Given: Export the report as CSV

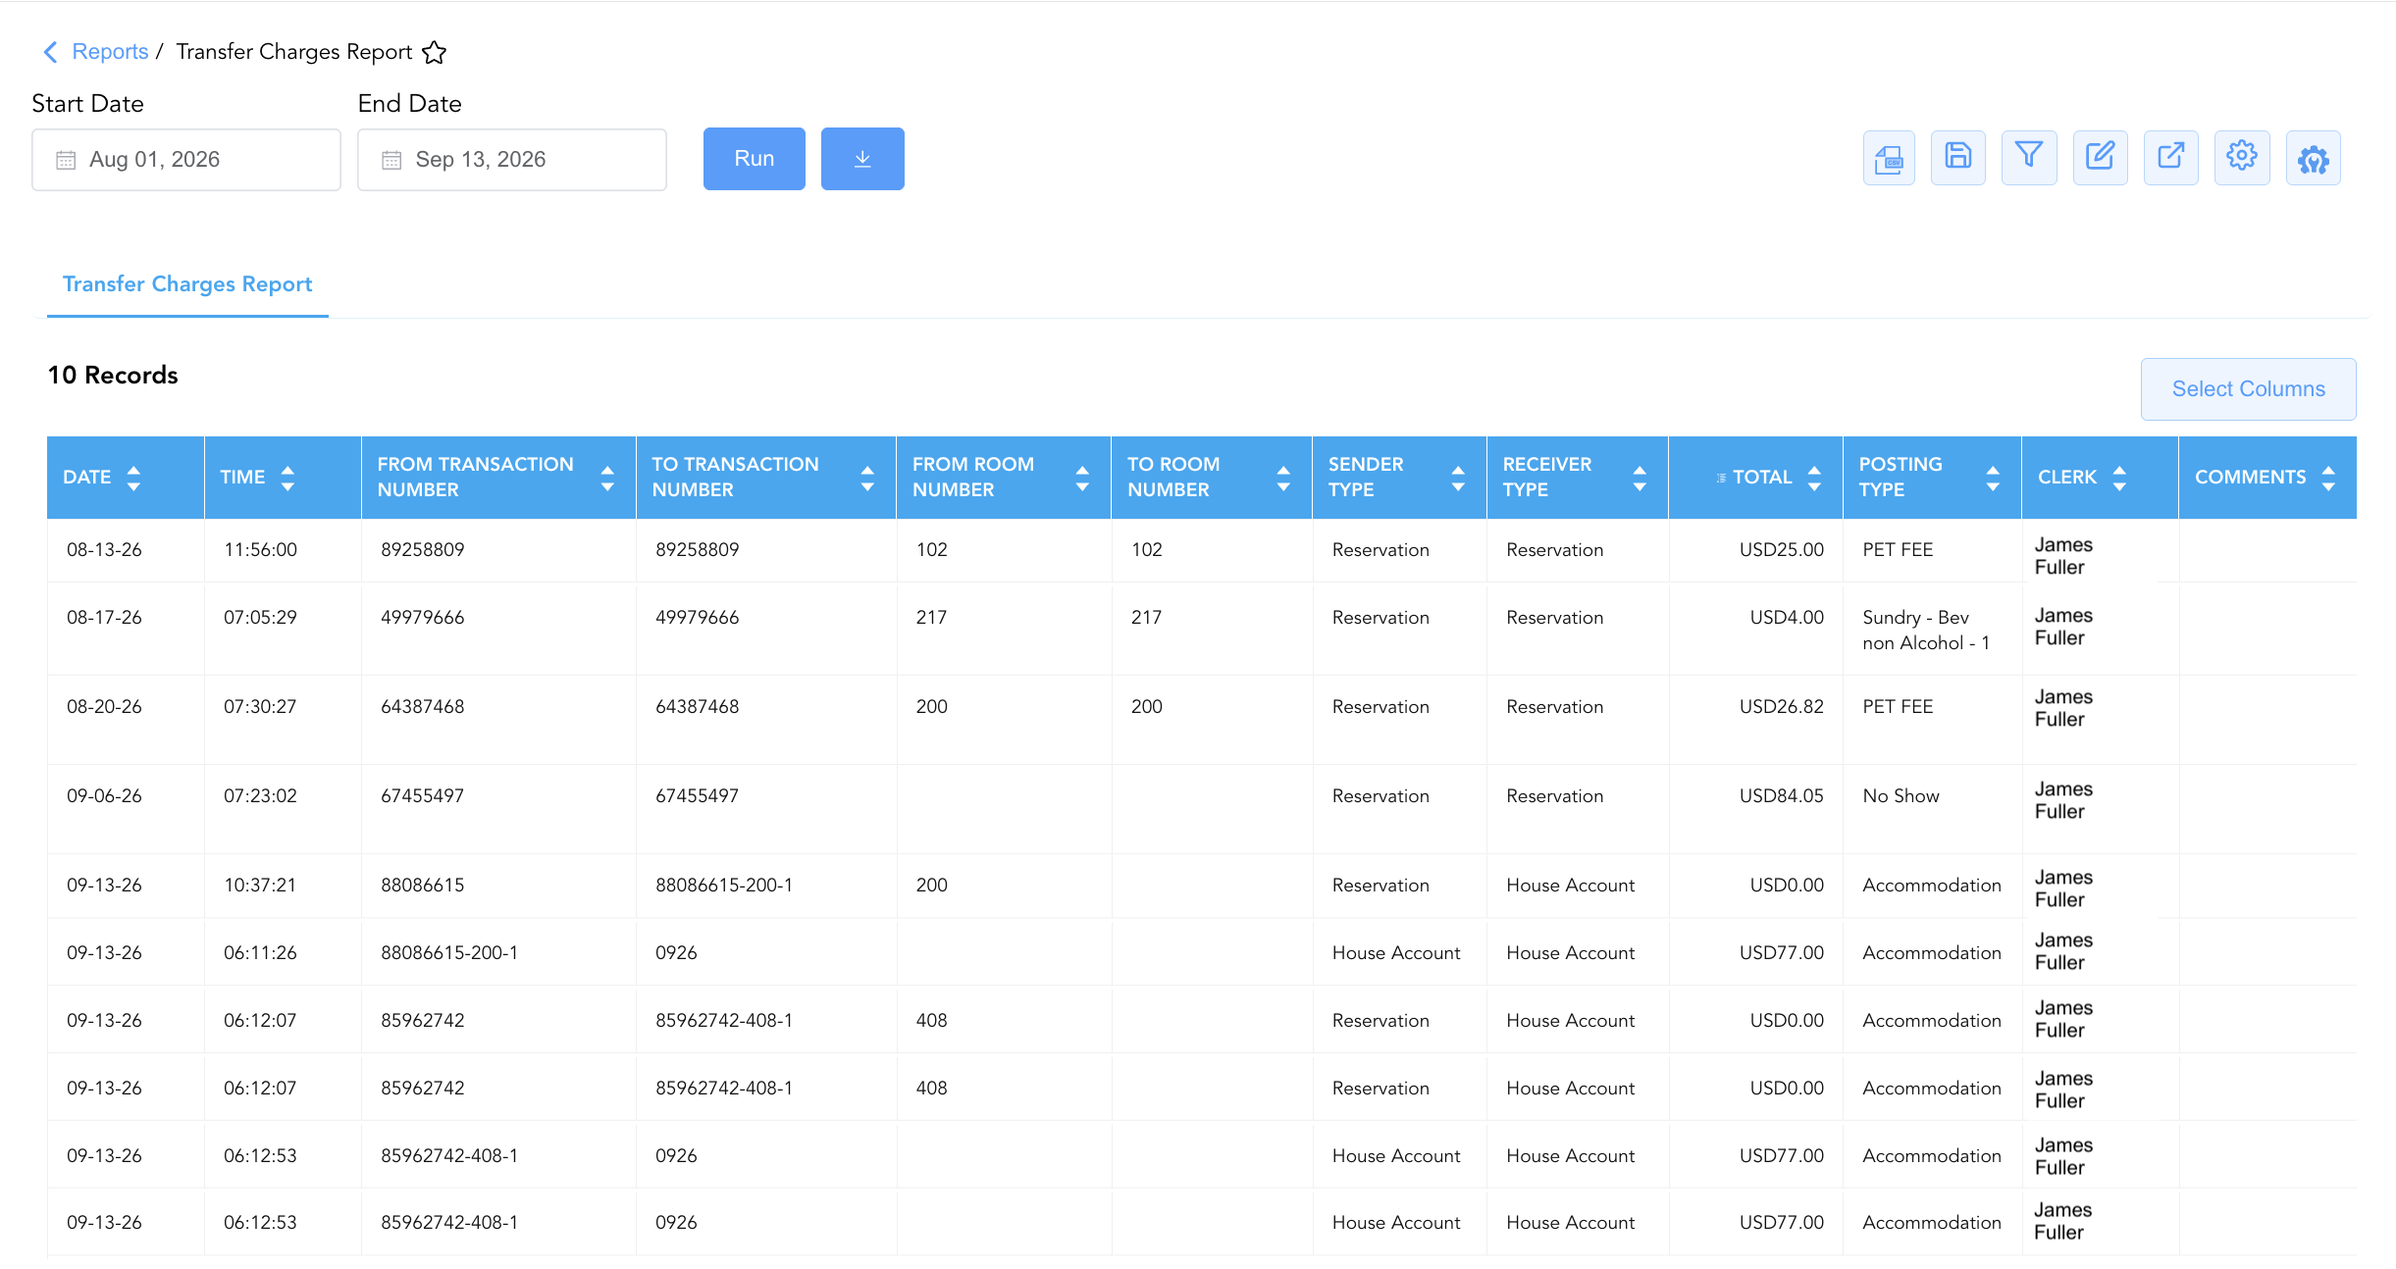Looking at the screenshot, I should pos(1889,158).
